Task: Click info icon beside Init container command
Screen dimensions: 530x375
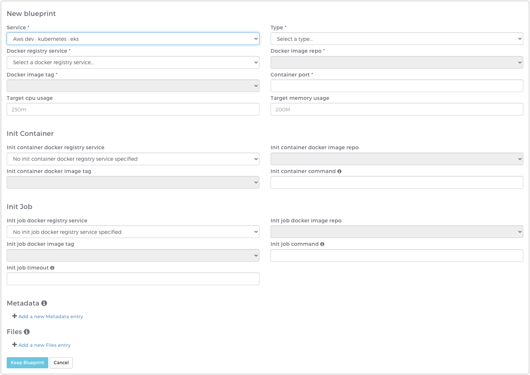Action: pos(339,172)
